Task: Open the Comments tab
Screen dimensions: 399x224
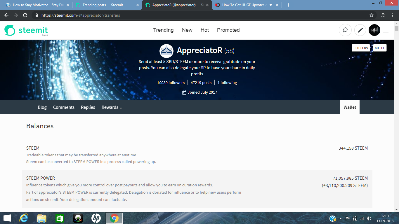Action: (x=64, y=107)
